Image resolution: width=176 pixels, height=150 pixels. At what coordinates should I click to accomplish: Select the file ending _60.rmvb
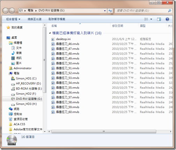tap(67, 112)
